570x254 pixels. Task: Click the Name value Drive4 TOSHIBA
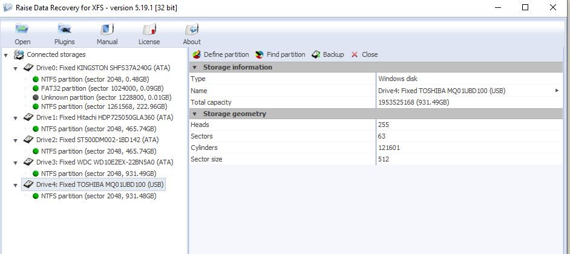coord(442,91)
